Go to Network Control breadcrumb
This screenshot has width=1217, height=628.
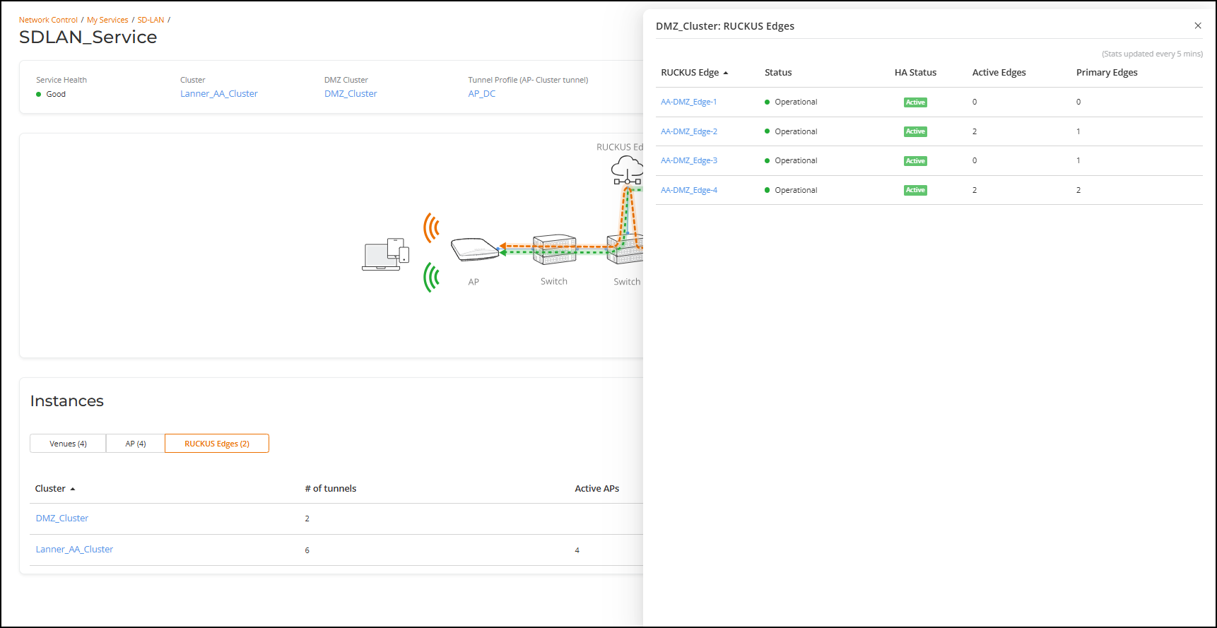[x=48, y=20]
